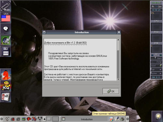Click the uptime 0d 0:11 display
This screenshot has width=163, height=122.
coord(156,77)
